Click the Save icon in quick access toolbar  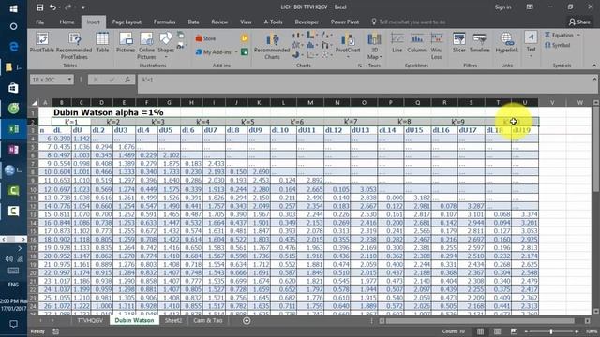click(x=39, y=7)
